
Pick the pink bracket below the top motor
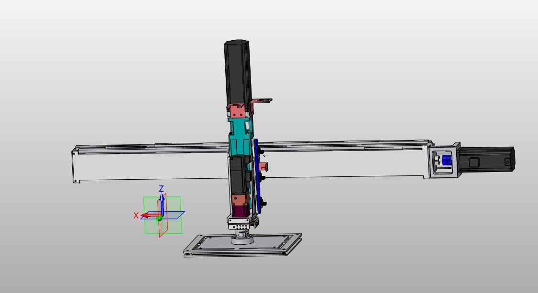[237, 110]
